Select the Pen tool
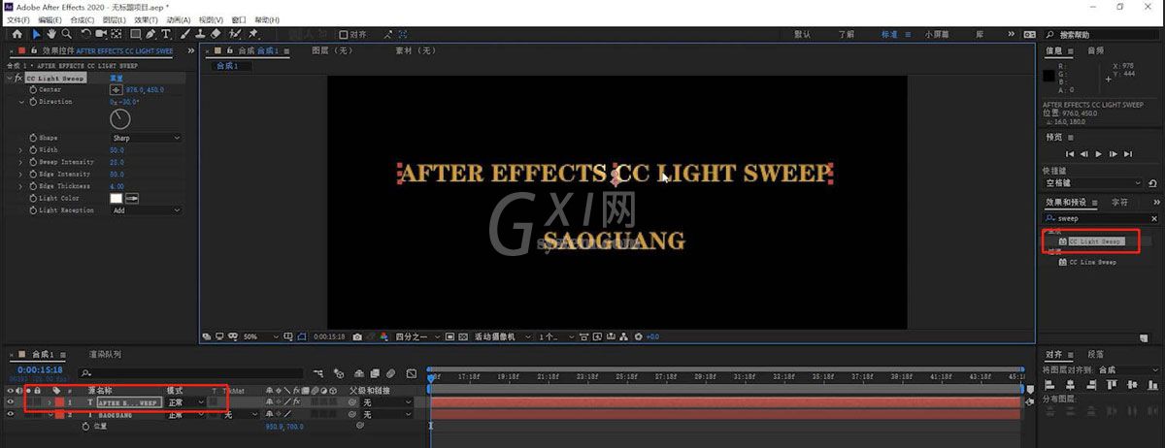This screenshot has height=448, width=1165. click(x=152, y=34)
